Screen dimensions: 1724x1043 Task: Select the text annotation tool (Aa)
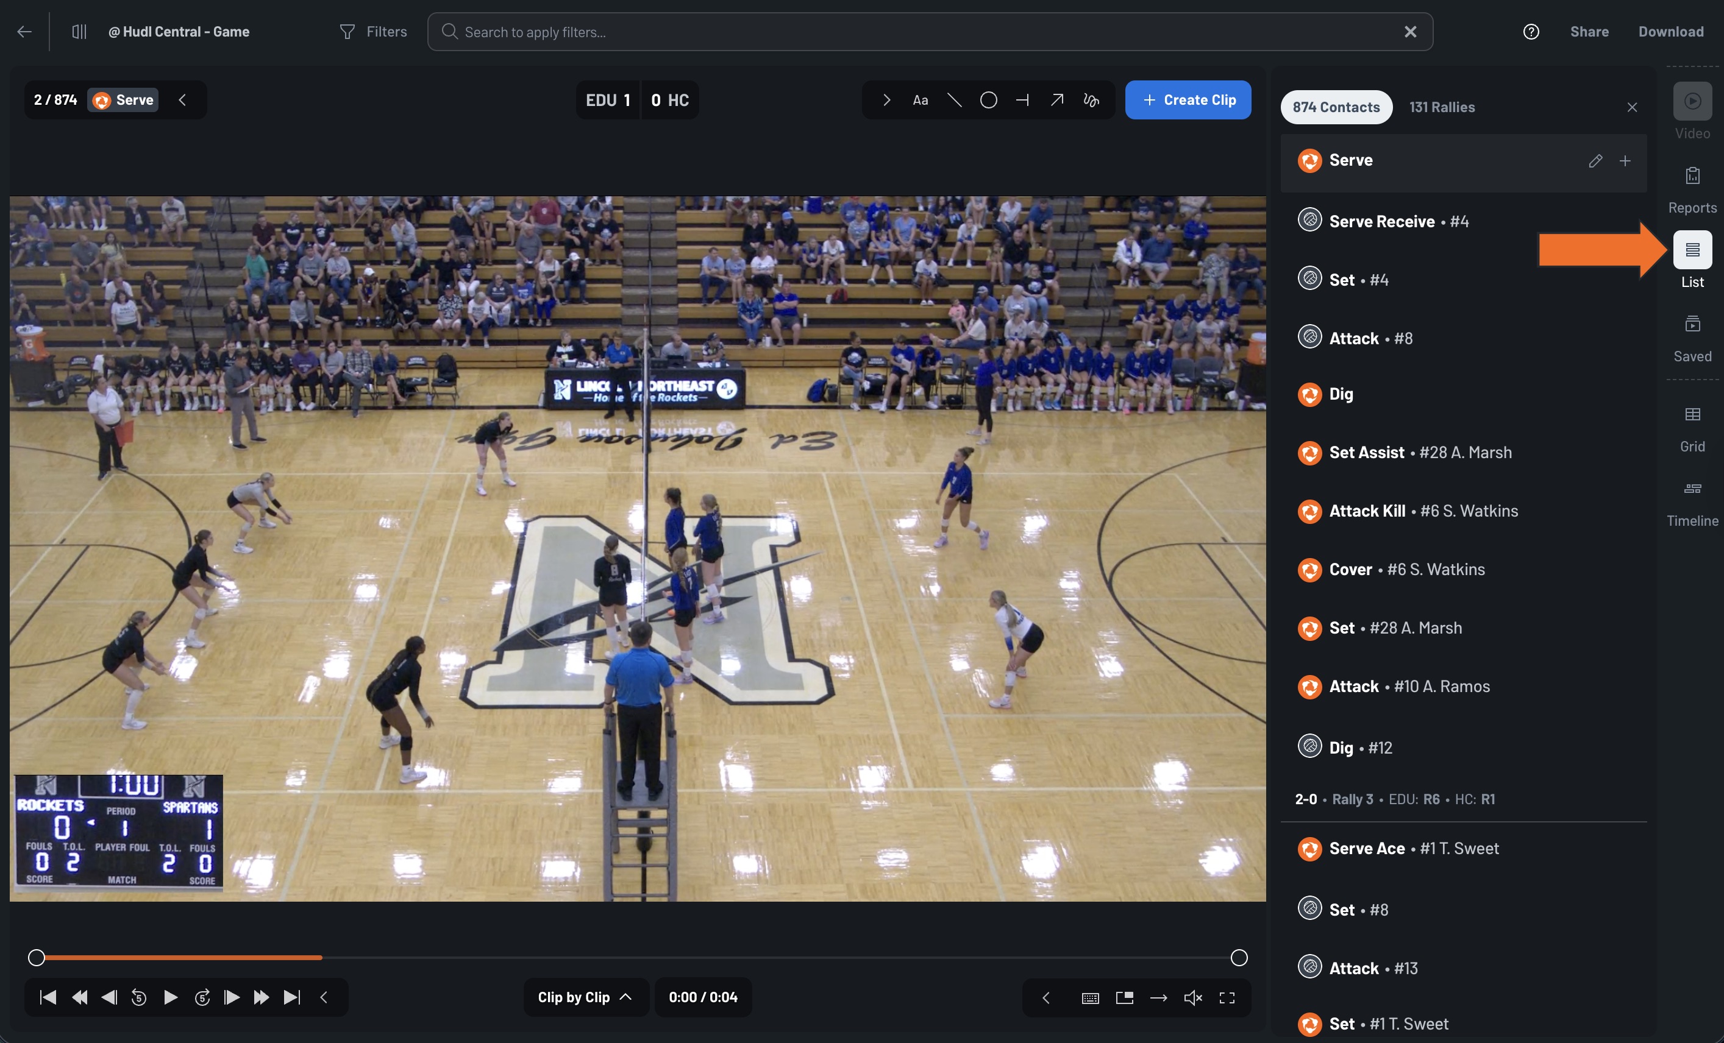point(920,100)
